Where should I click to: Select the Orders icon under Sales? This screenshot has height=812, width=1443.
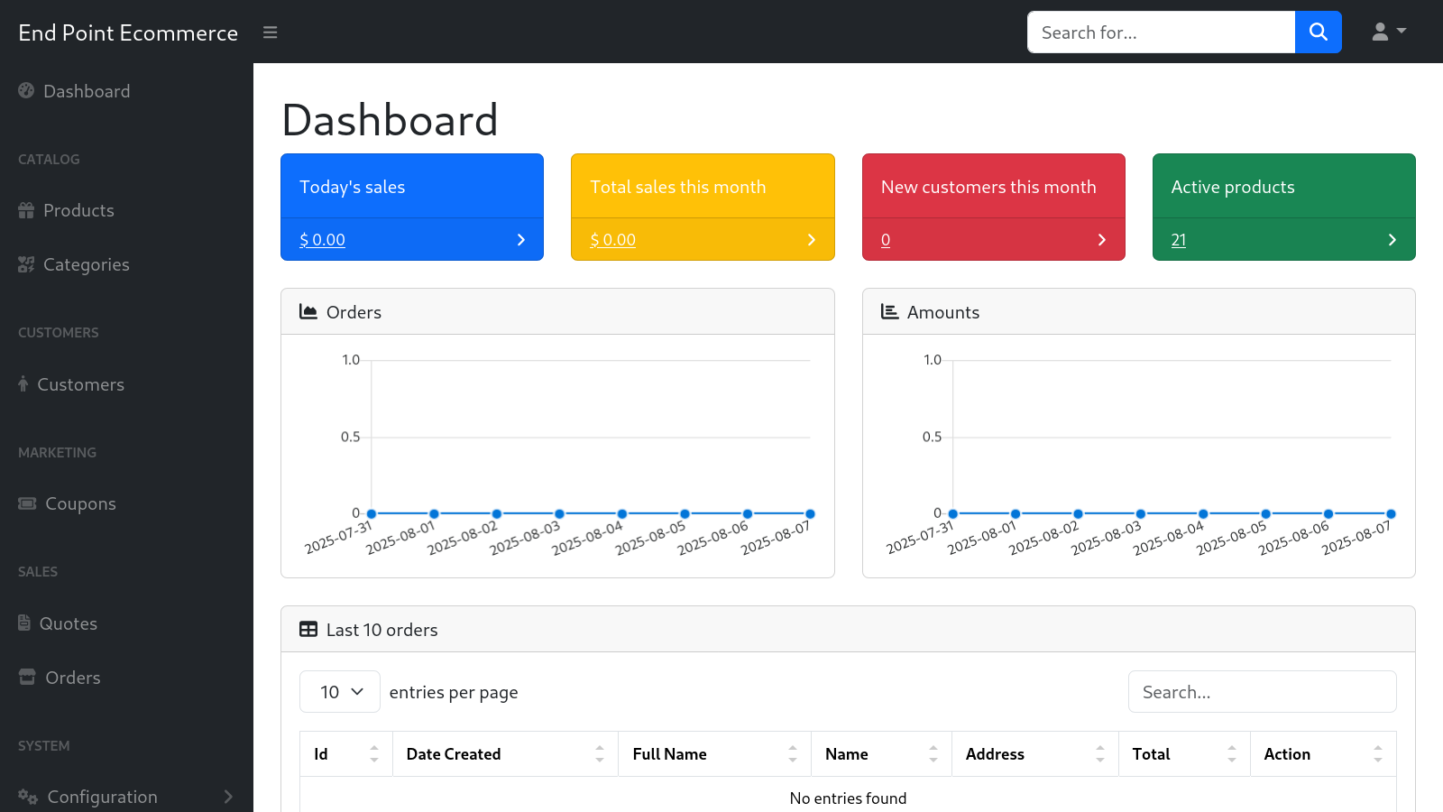tap(26, 678)
